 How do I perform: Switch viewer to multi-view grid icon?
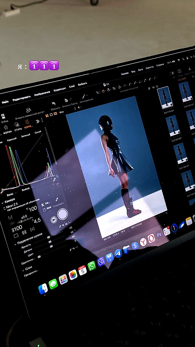click(47, 115)
